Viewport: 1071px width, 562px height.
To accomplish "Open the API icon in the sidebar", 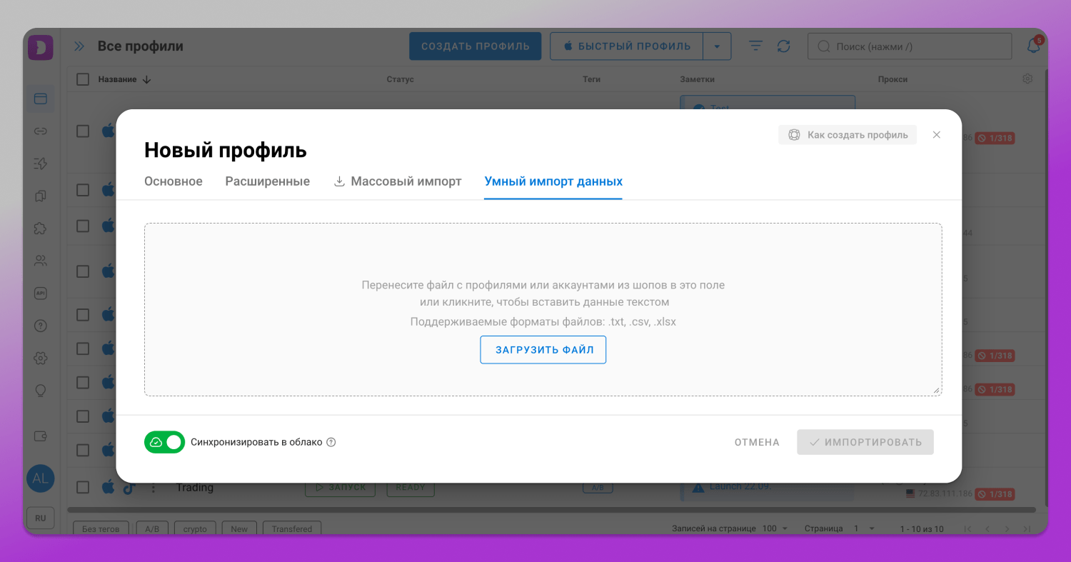I will [x=41, y=293].
